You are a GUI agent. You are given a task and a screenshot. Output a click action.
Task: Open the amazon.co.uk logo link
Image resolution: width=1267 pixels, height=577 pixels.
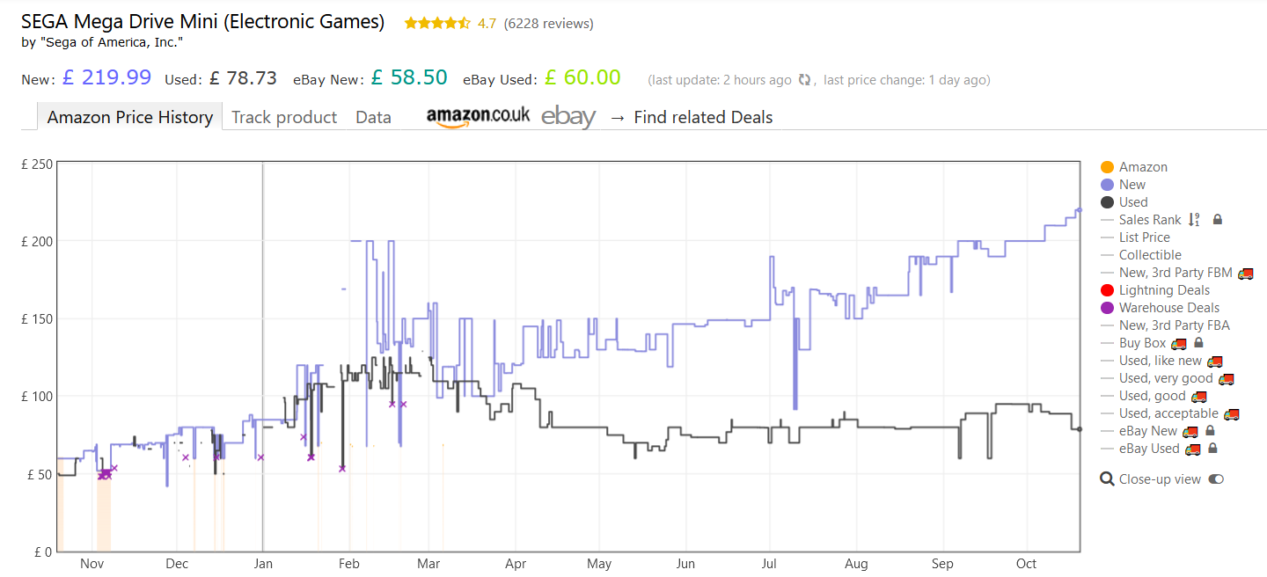click(478, 117)
